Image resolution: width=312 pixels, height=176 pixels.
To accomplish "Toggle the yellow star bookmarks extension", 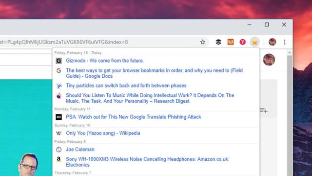I will [x=254, y=42].
